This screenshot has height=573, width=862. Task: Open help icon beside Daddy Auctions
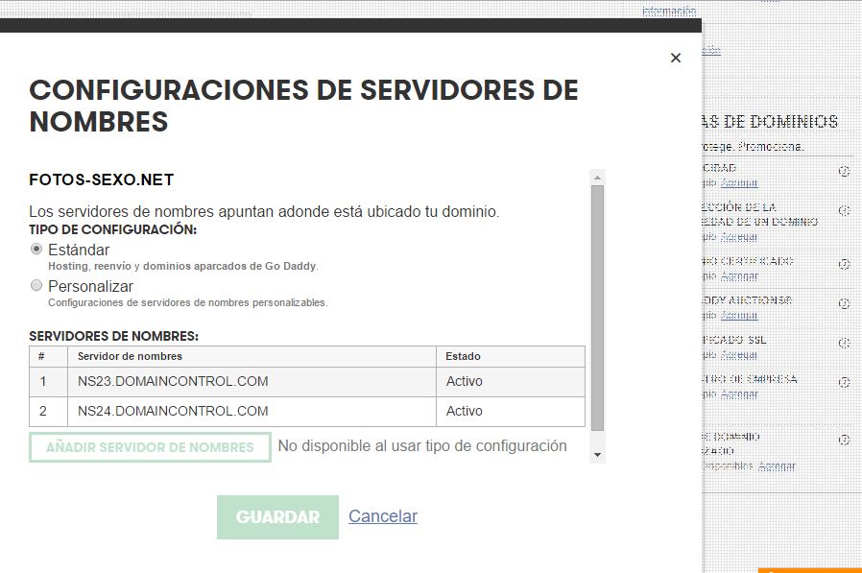point(844,303)
